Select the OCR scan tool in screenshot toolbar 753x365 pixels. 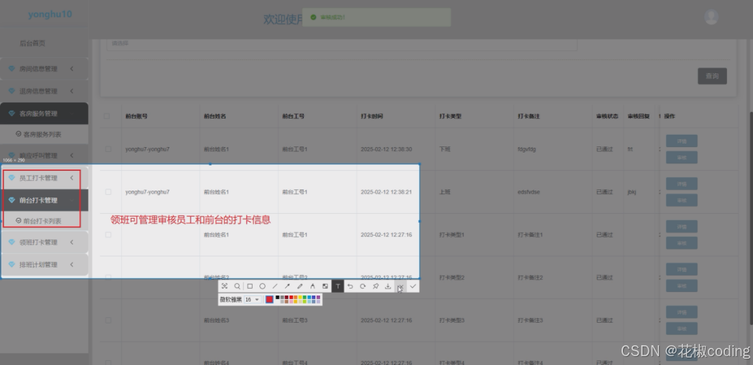tap(224, 286)
